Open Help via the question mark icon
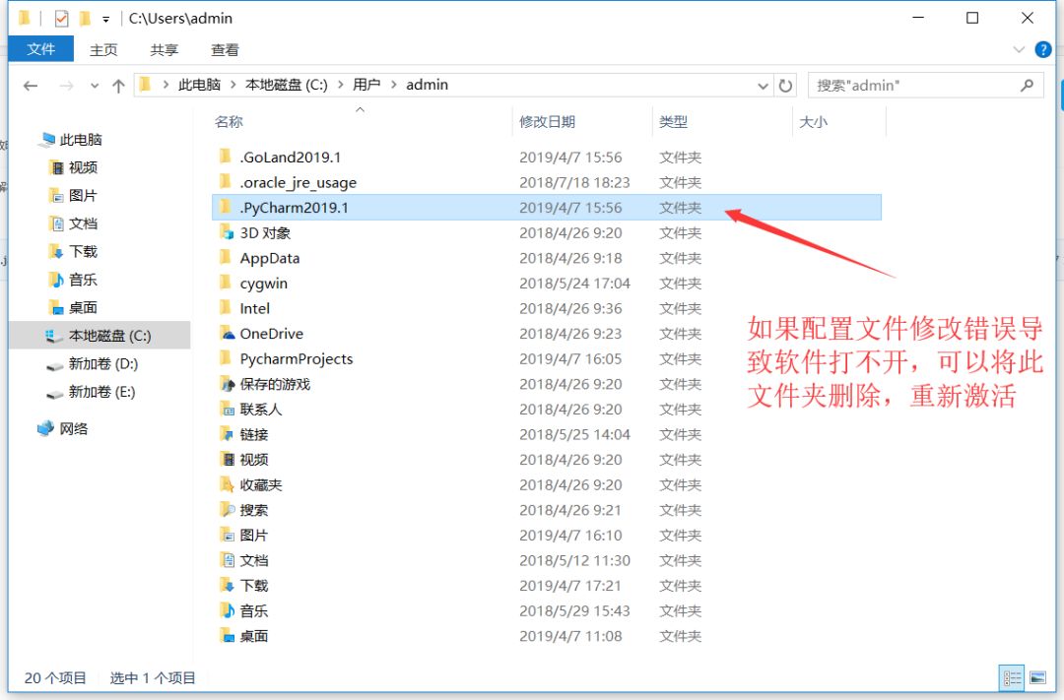Screen dimensions: 1064x700 (x=1043, y=49)
